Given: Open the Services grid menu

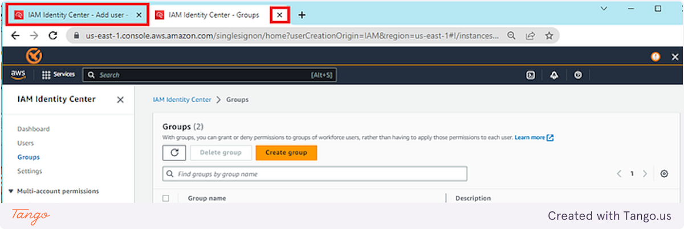Looking at the screenshot, I should coord(59,74).
